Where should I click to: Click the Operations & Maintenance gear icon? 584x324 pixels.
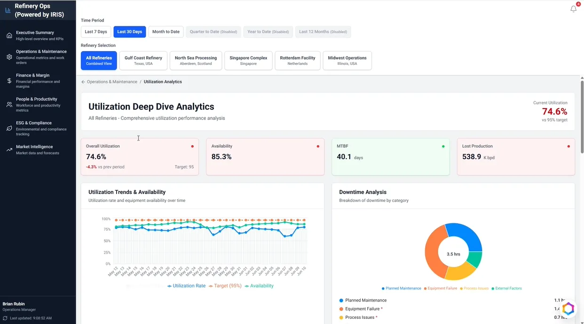(9, 57)
